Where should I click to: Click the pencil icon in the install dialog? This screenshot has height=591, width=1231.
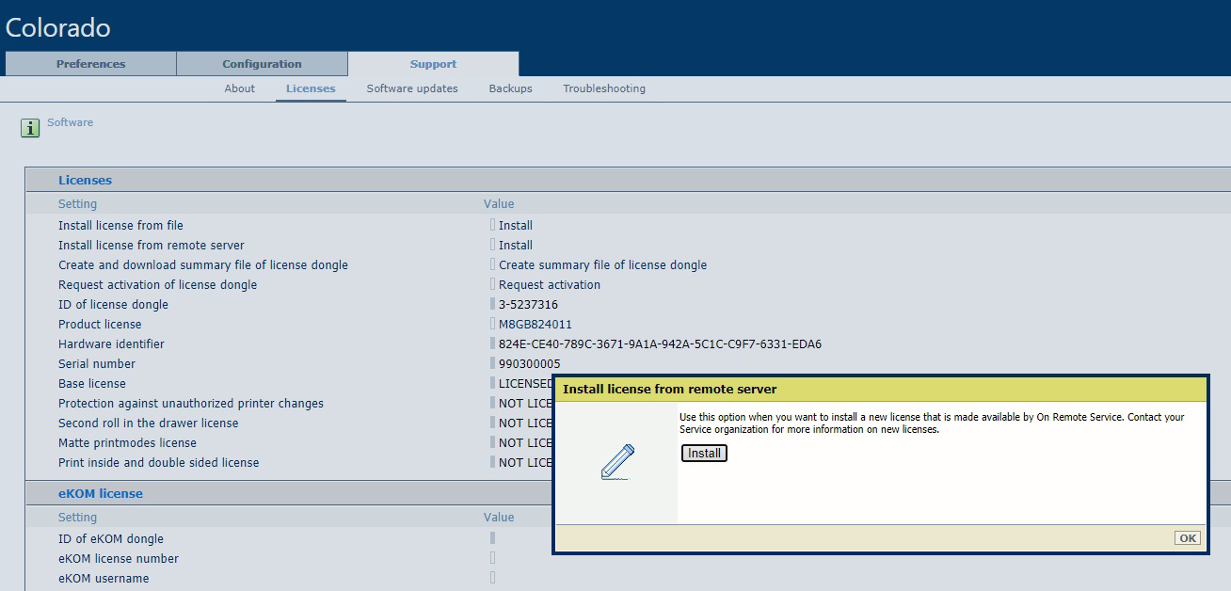tap(617, 462)
